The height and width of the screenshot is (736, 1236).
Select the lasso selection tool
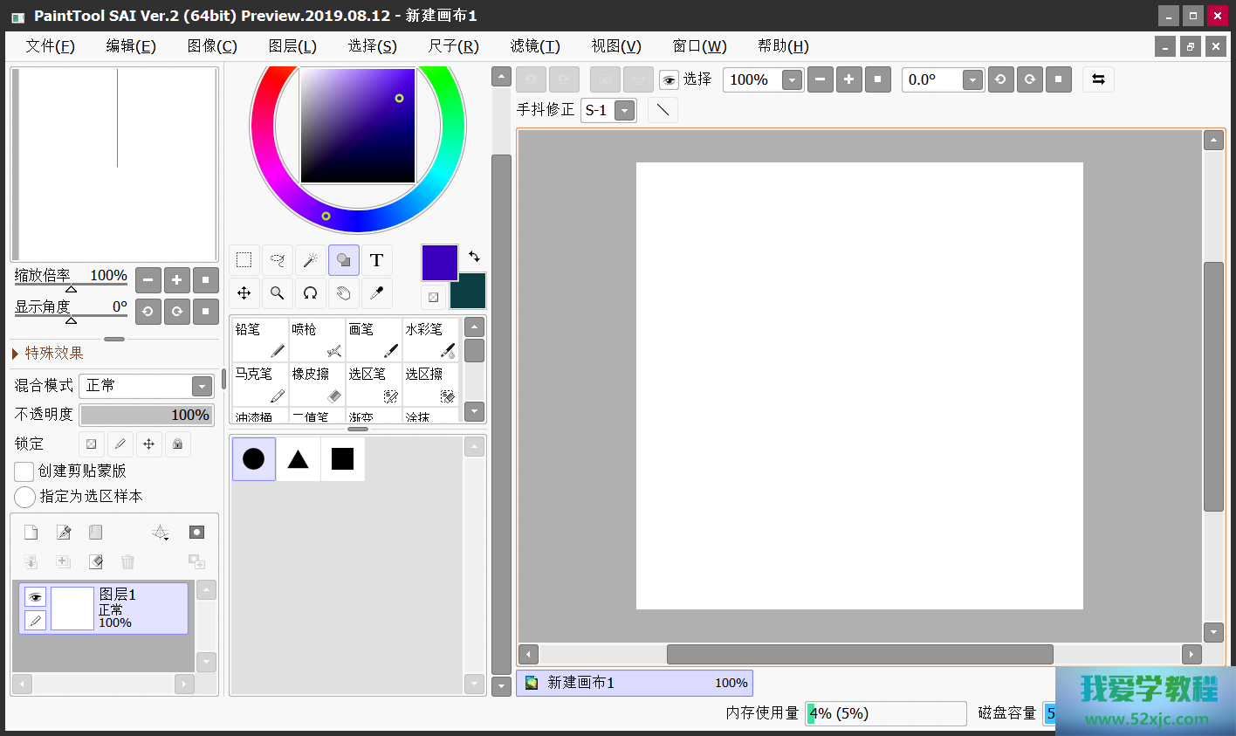(x=278, y=260)
